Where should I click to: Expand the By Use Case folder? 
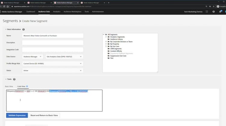click(x=106, y=46)
